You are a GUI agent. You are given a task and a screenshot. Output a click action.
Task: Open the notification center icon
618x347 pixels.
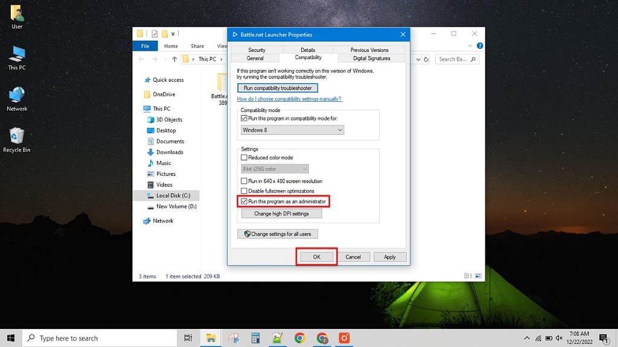(604, 338)
